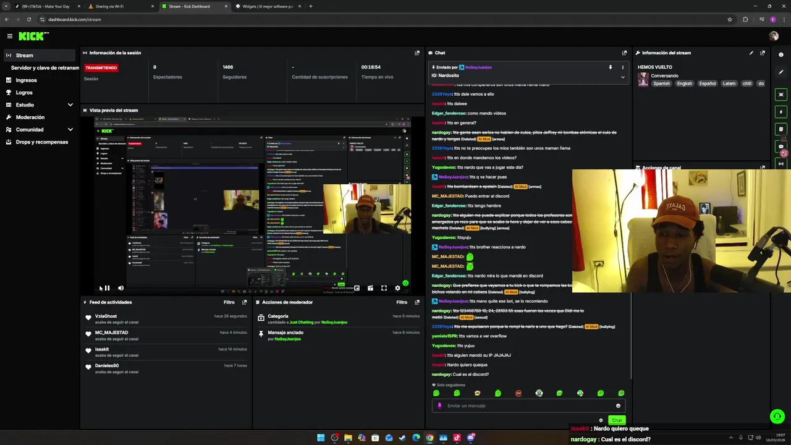Open support headset bubble
The width and height of the screenshot is (791, 445).
point(777,417)
